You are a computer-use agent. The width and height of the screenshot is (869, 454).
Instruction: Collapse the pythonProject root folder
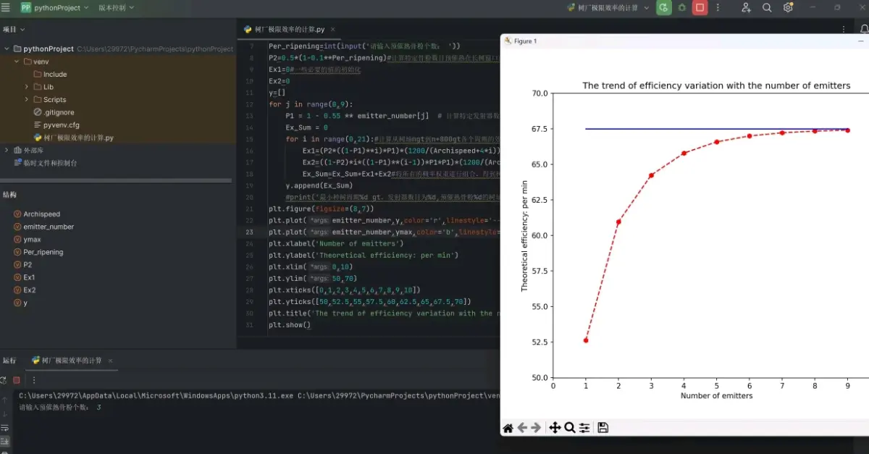pyautogui.click(x=7, y=49)
